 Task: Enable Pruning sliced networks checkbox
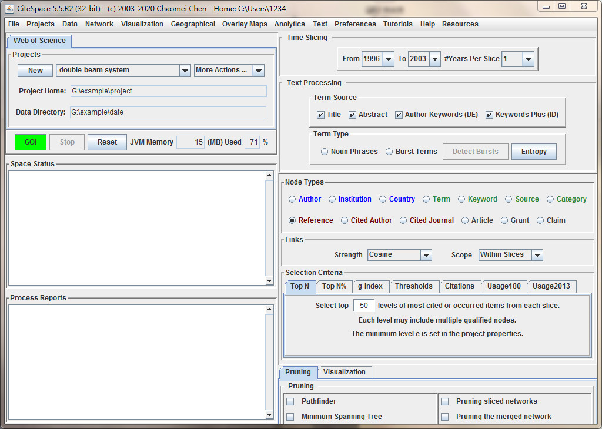[444, 401]
